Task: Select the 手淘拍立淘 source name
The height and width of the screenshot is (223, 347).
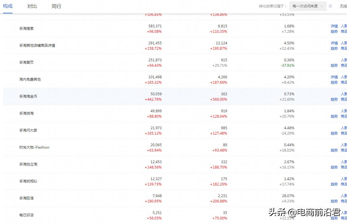Action: coord(28,164)
